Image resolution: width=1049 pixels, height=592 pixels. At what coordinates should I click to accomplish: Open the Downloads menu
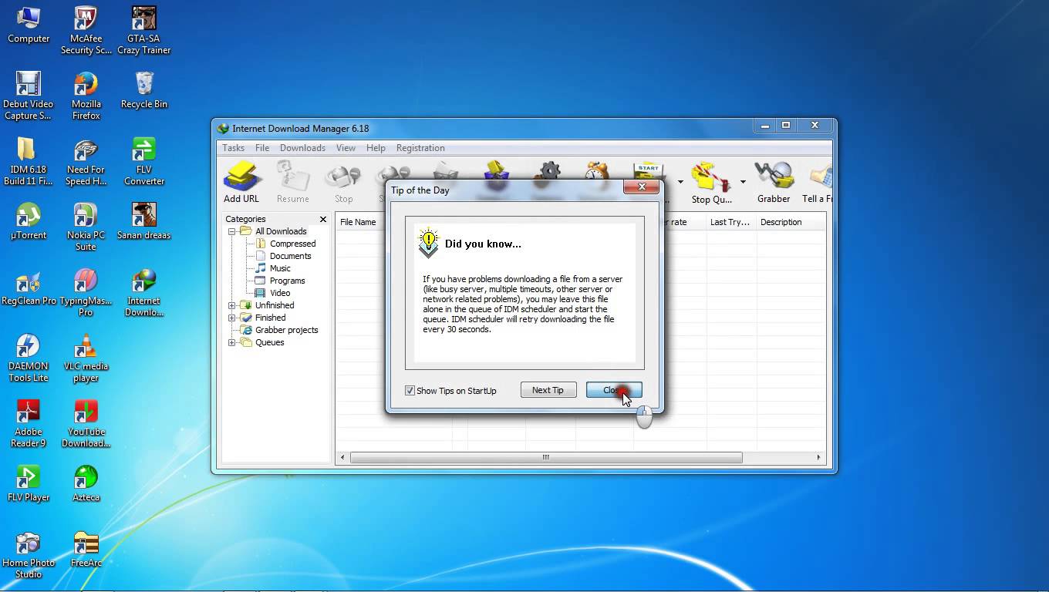click(x=302, y=148)
